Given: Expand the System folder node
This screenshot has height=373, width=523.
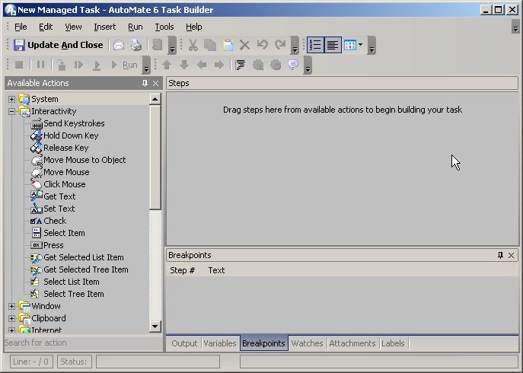Looking at the screenshot, I should pos(11,99).
